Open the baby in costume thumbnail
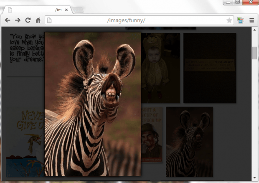This screenshot has height=183, width=259. (x=161, y=68)
